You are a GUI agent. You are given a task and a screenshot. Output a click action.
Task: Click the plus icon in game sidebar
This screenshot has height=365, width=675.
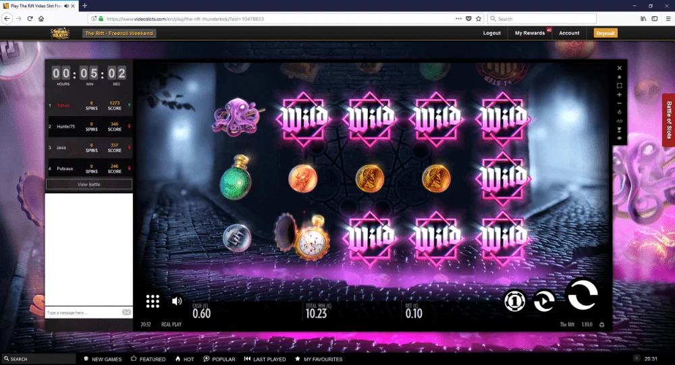coord(620,94)
